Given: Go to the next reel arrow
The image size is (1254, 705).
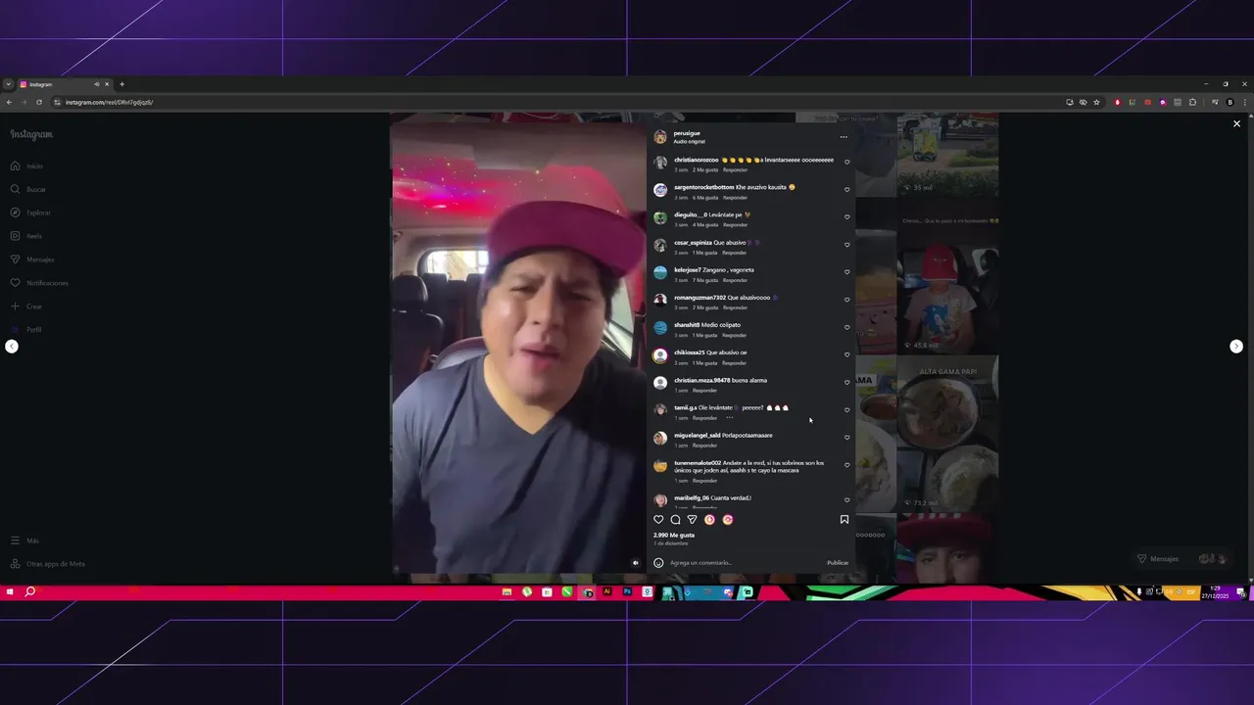Looking at the screenshot, I should (x=1236, y=347).
